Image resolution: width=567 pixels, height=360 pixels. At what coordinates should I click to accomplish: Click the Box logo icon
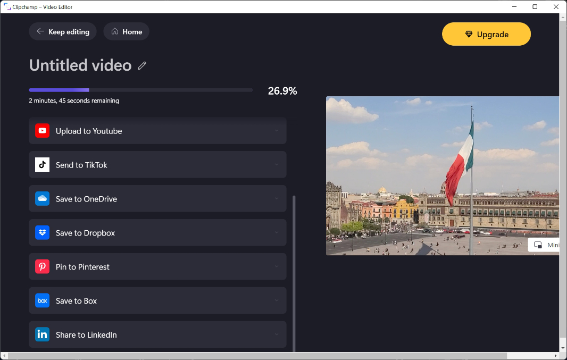[x=43, y=301]
